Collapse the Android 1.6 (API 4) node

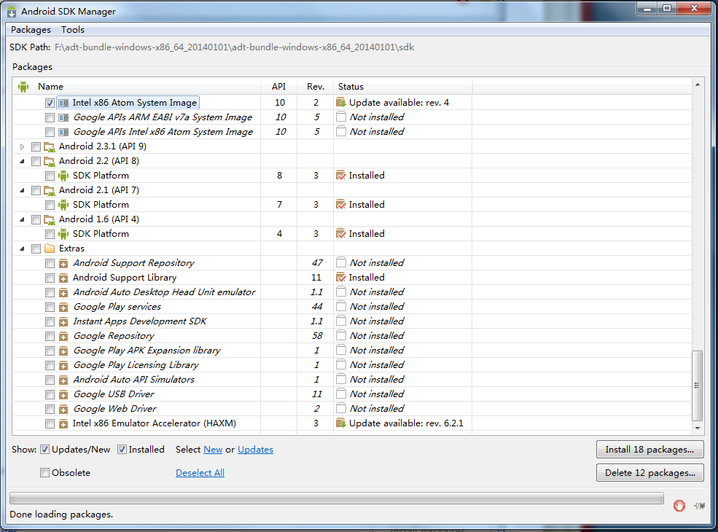click(22, 220)
